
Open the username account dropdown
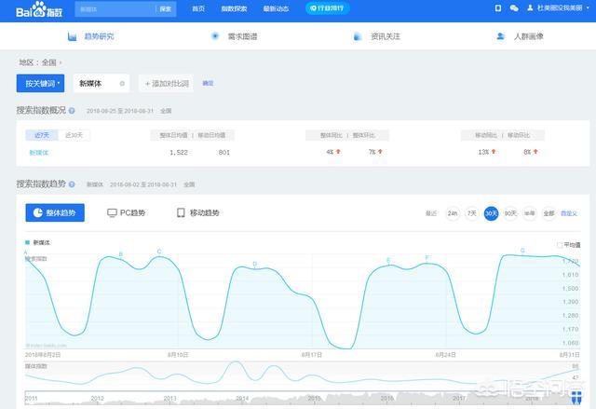click(562, 7)
